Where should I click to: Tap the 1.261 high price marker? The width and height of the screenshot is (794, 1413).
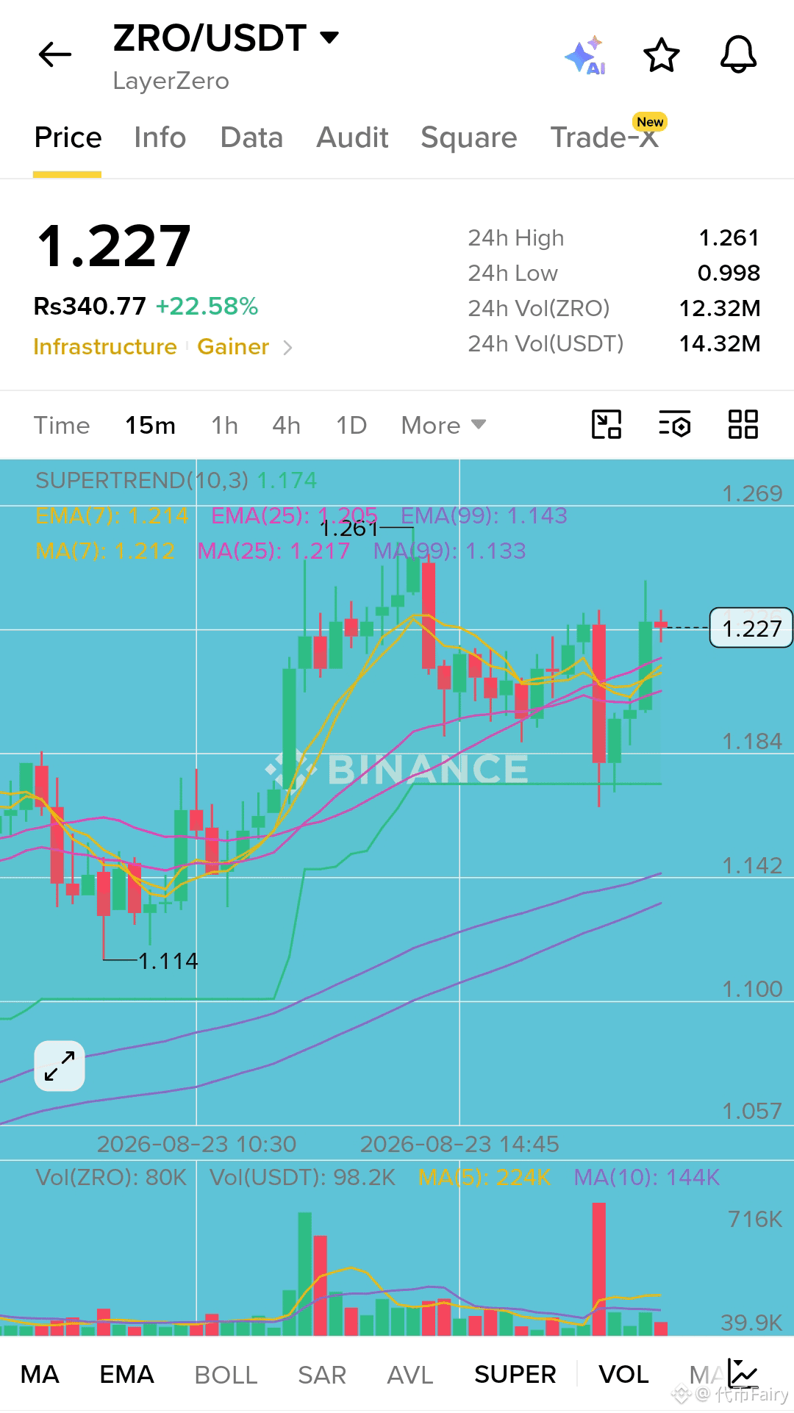(x=348, y=529)
